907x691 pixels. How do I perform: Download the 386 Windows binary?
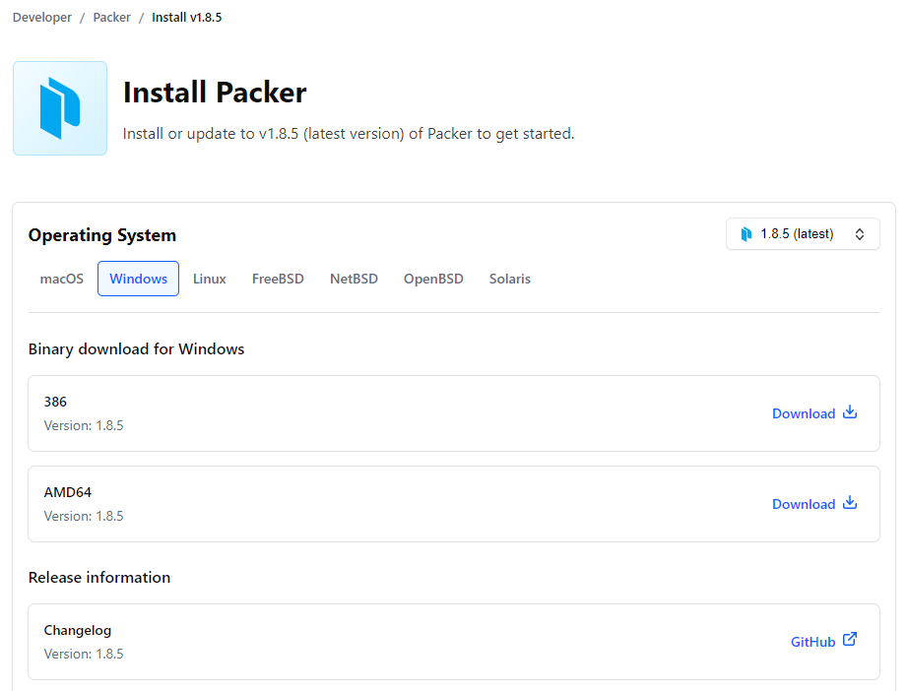(814, 413)
